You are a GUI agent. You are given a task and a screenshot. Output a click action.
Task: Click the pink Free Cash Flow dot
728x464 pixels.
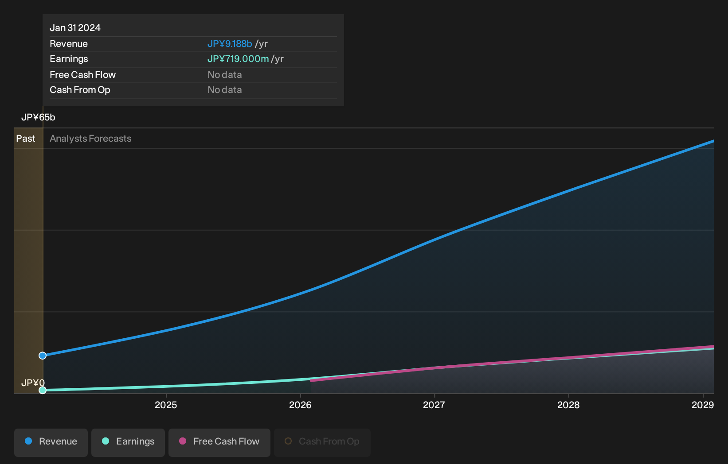(183, 441)
